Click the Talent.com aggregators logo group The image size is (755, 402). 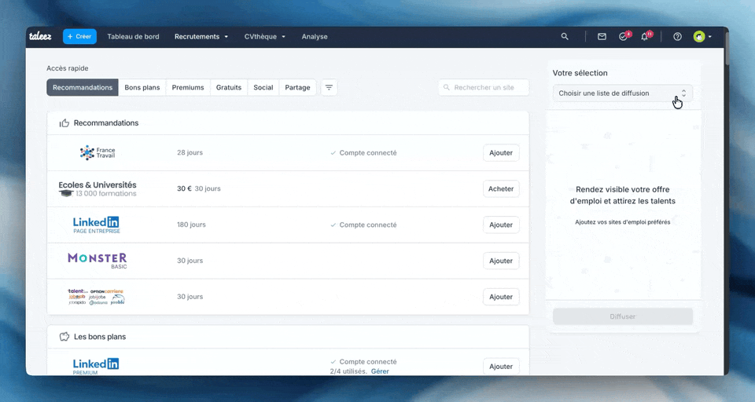pos(96,297)
